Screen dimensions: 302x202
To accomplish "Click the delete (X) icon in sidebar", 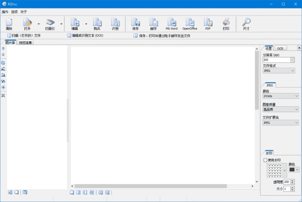I will click(3, 96).
